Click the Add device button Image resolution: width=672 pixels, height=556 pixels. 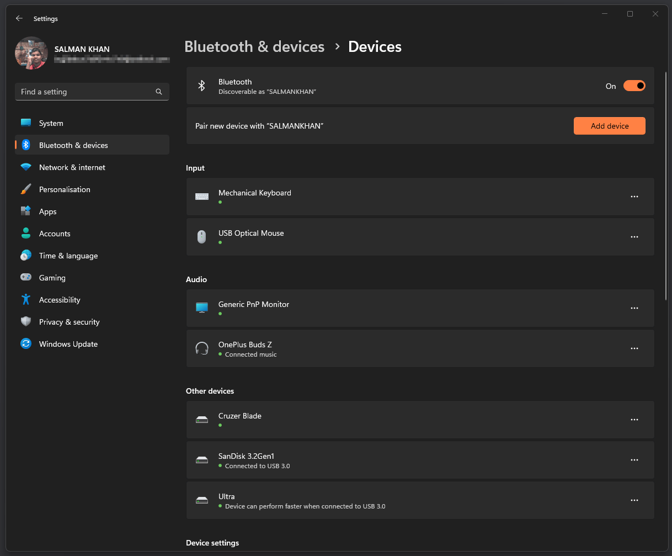(610, 126)
